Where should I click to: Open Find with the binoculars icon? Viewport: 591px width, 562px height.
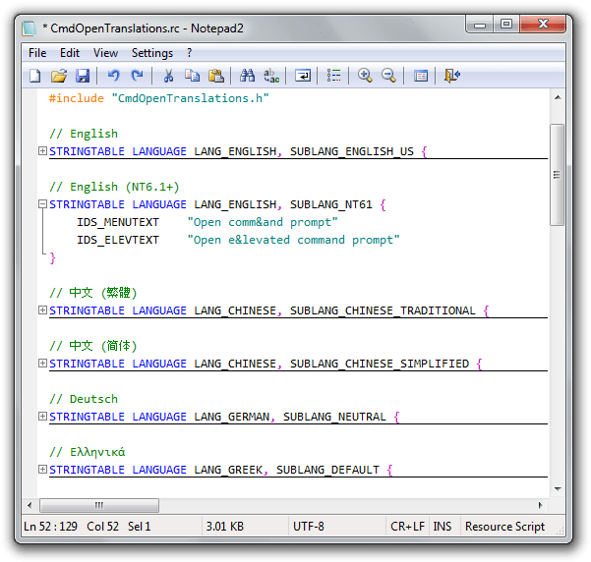(247, 76)
